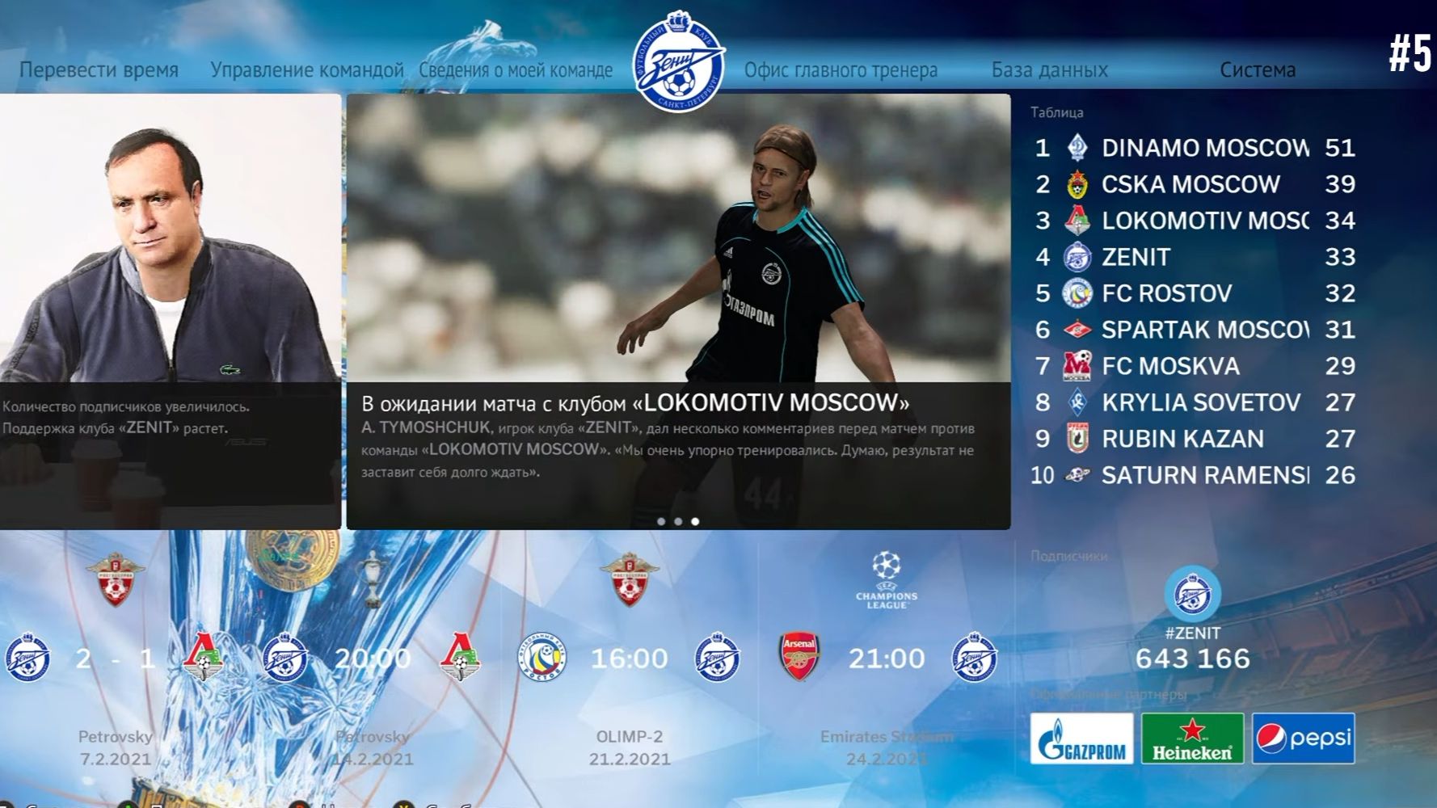Click the Gazprom sponsor logo
This screenshot has height=808, width=1437.
1081,739
